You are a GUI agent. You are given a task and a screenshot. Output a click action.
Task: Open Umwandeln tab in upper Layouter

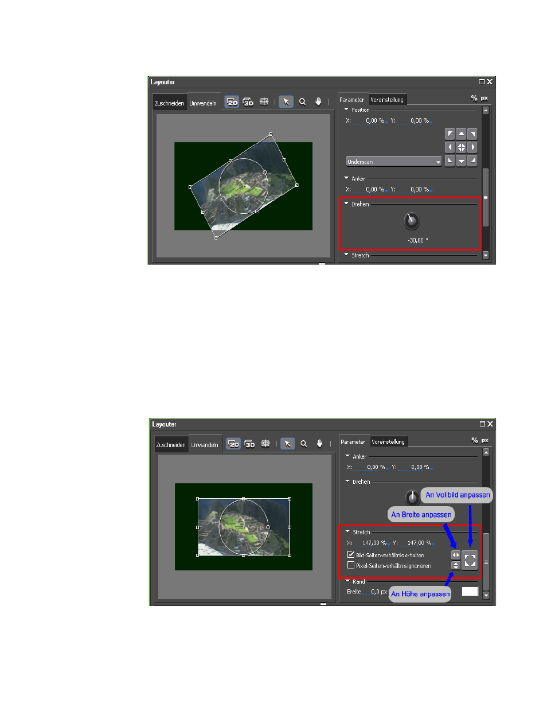[203, 103]
